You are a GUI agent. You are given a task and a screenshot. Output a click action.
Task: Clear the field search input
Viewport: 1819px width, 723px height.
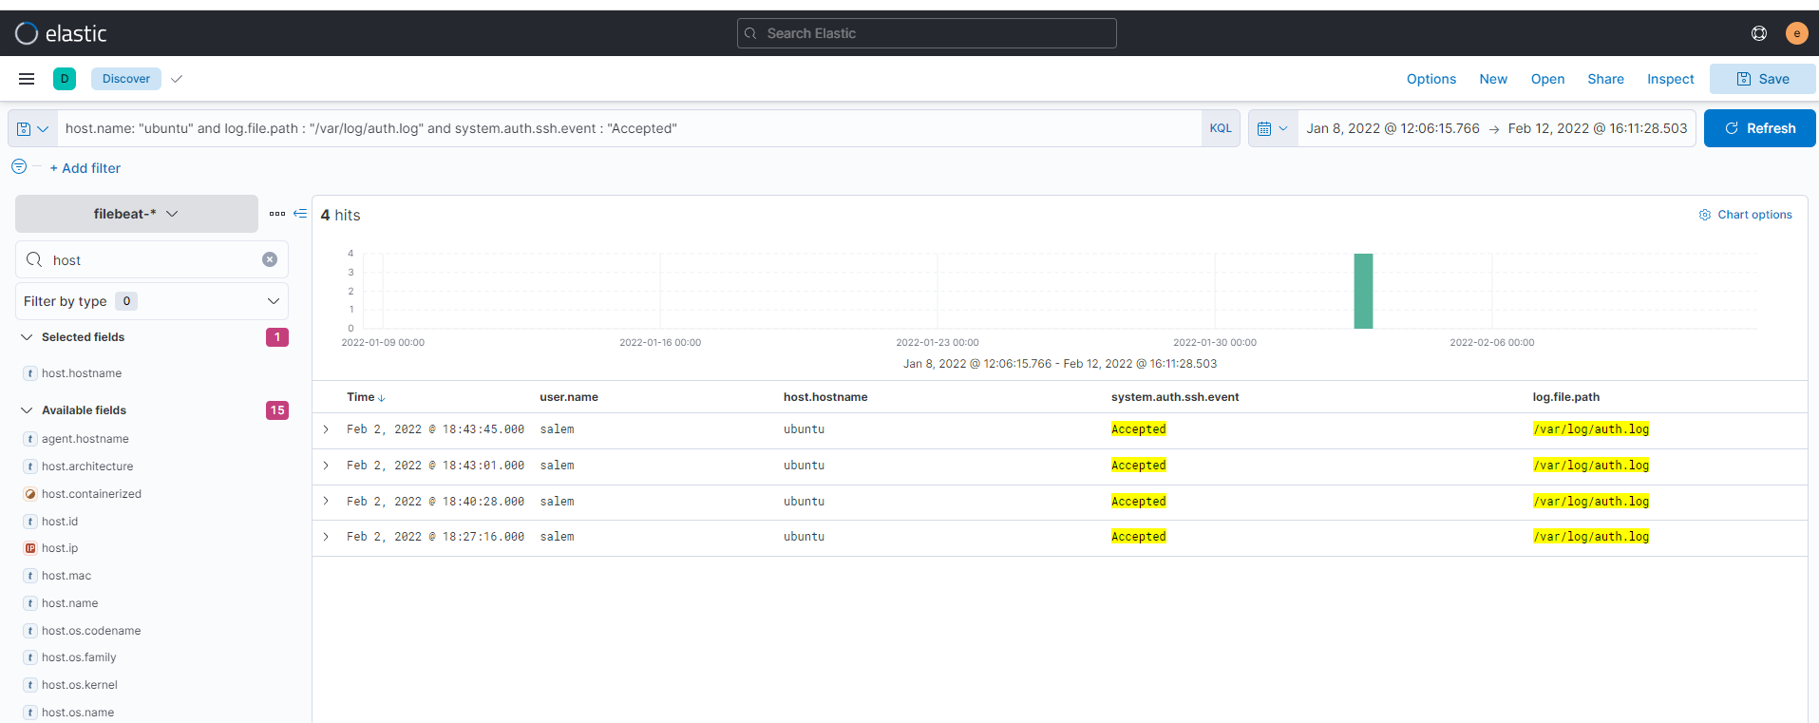pyautogui.click(x=270, y=259)
